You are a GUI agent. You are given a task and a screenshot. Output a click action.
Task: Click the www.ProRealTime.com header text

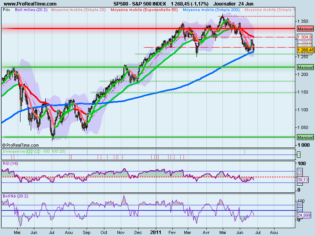[x=30, y=4]
